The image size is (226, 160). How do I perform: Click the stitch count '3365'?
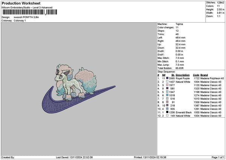[x=172, y=78]
